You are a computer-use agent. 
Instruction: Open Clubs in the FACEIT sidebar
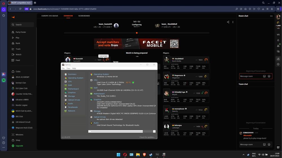pos(18,72)
